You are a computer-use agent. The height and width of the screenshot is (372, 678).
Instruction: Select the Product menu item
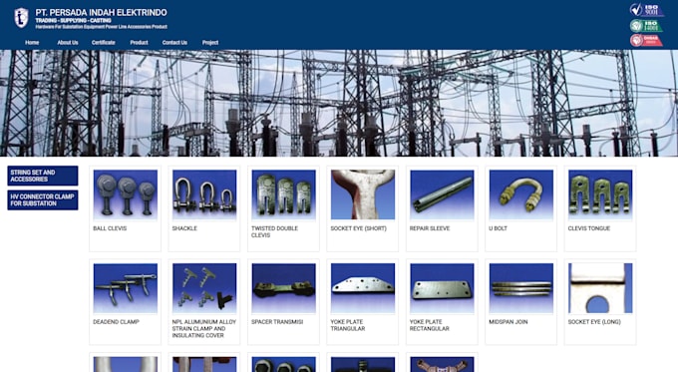coord(139,43)
